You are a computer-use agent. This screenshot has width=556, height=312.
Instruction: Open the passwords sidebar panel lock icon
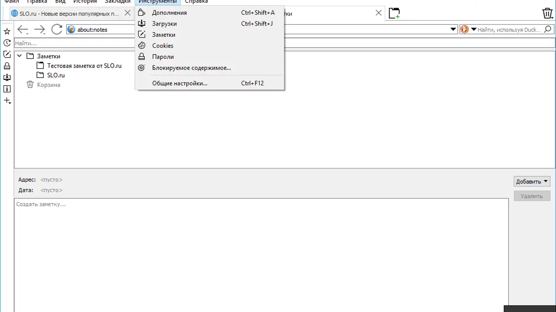tap(7, 66)
